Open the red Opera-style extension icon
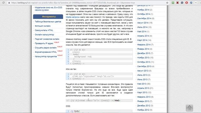 point(187,3)
